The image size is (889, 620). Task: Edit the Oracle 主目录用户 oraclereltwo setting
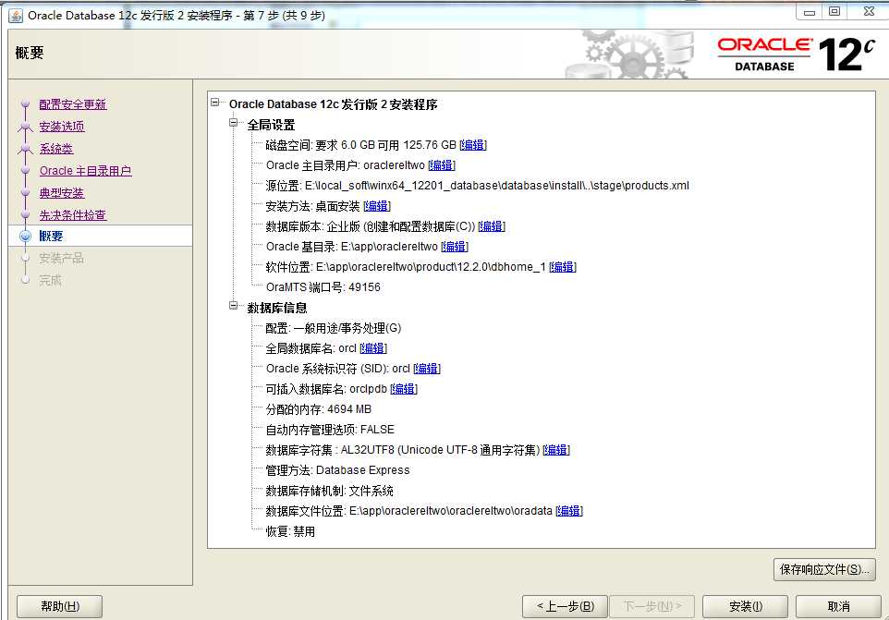point(442,165)
